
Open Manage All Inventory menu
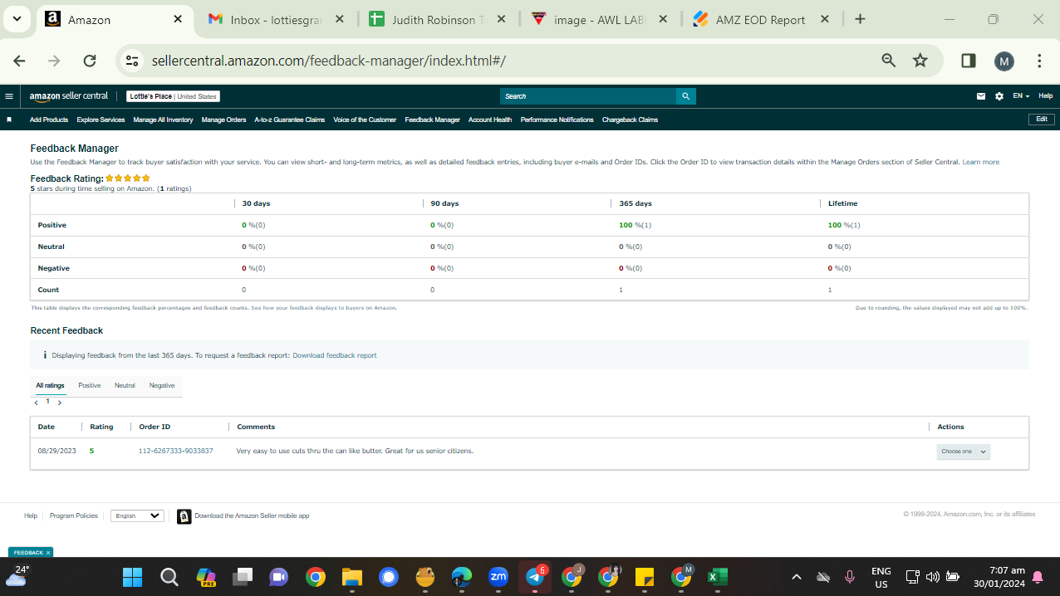point(163,120)
